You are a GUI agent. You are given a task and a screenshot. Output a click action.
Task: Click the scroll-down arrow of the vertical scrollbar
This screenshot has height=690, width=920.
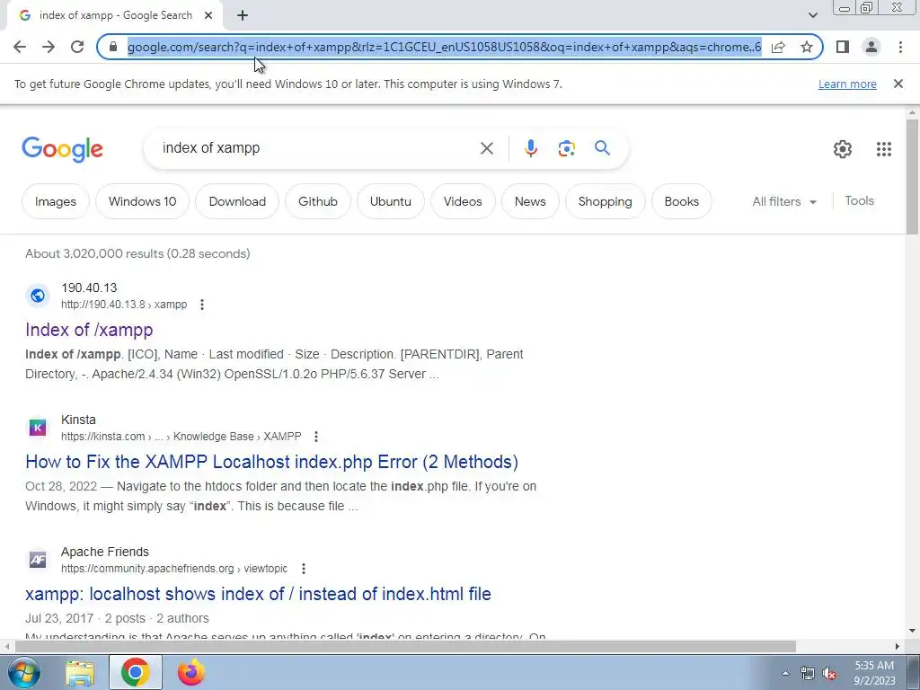912,631
